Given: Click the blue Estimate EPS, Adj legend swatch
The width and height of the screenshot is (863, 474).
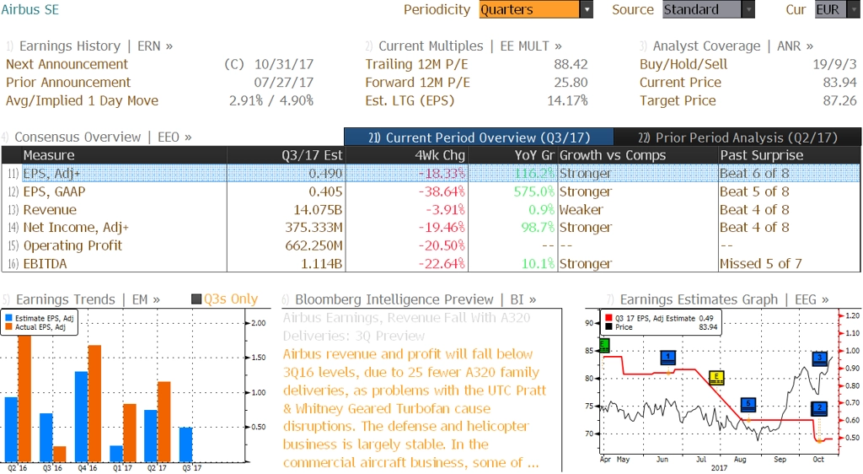Looking at the screenshot, I should (8, 318).
